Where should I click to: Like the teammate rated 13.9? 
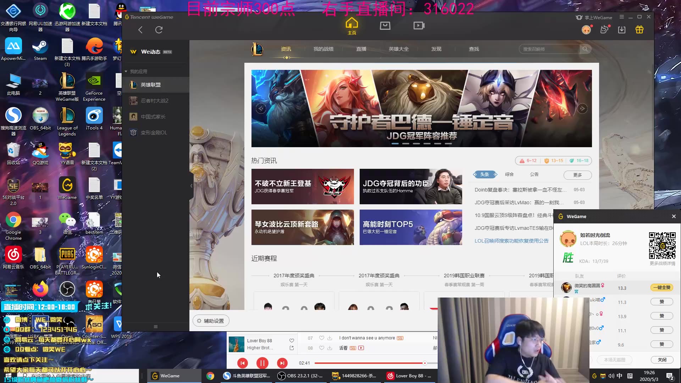662,316
